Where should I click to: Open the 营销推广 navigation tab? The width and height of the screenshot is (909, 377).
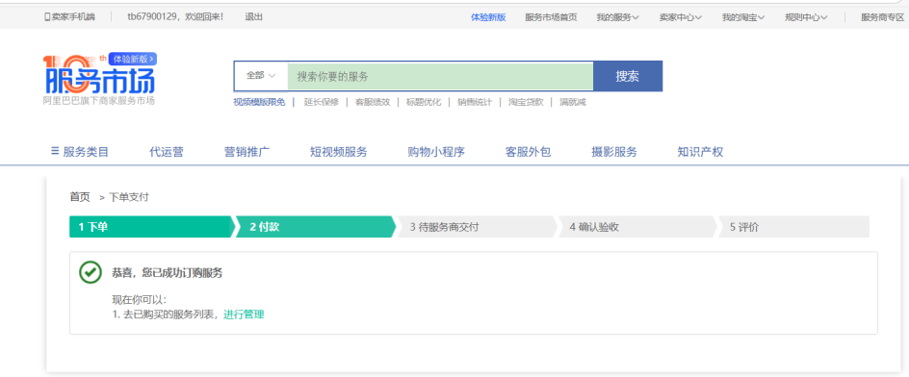247,152
